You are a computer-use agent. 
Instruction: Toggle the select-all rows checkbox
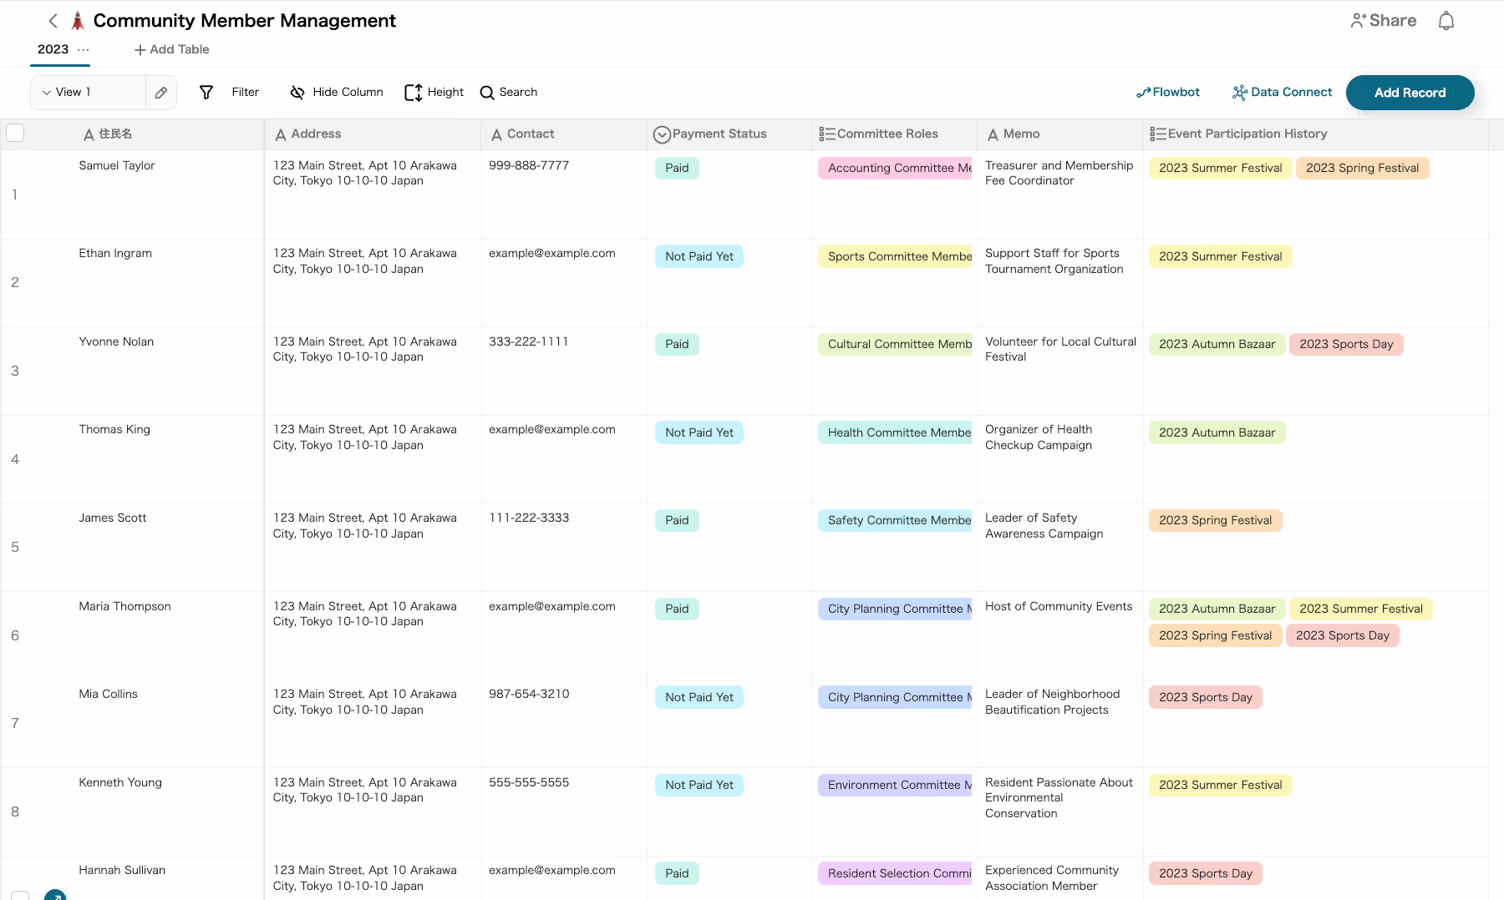(15, 134)
